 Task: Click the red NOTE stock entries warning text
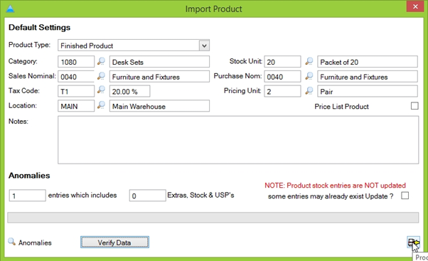[x=335, y=186]
